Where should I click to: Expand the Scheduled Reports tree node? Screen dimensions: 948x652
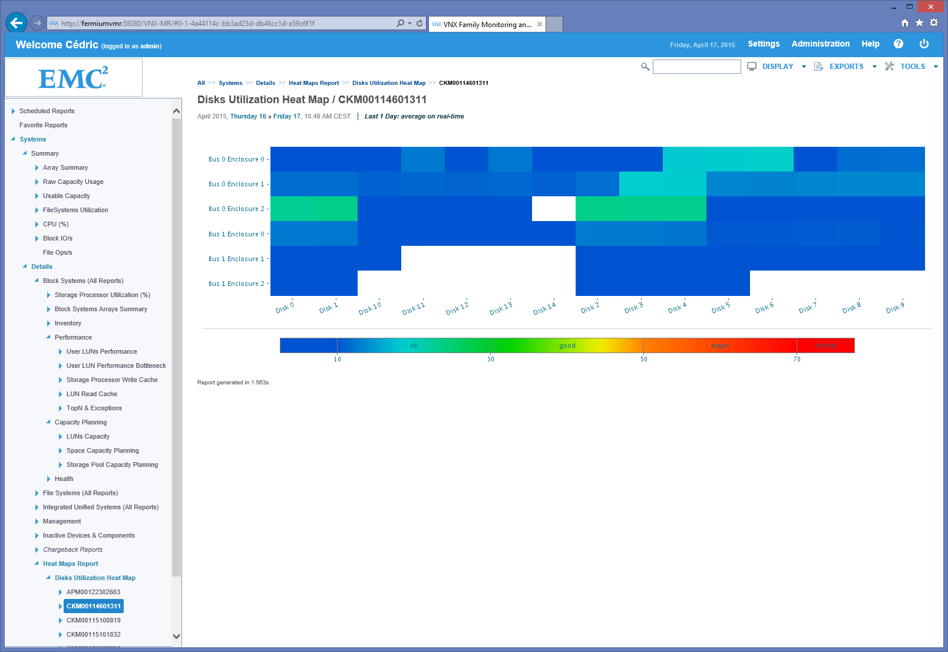pos(13,111)
